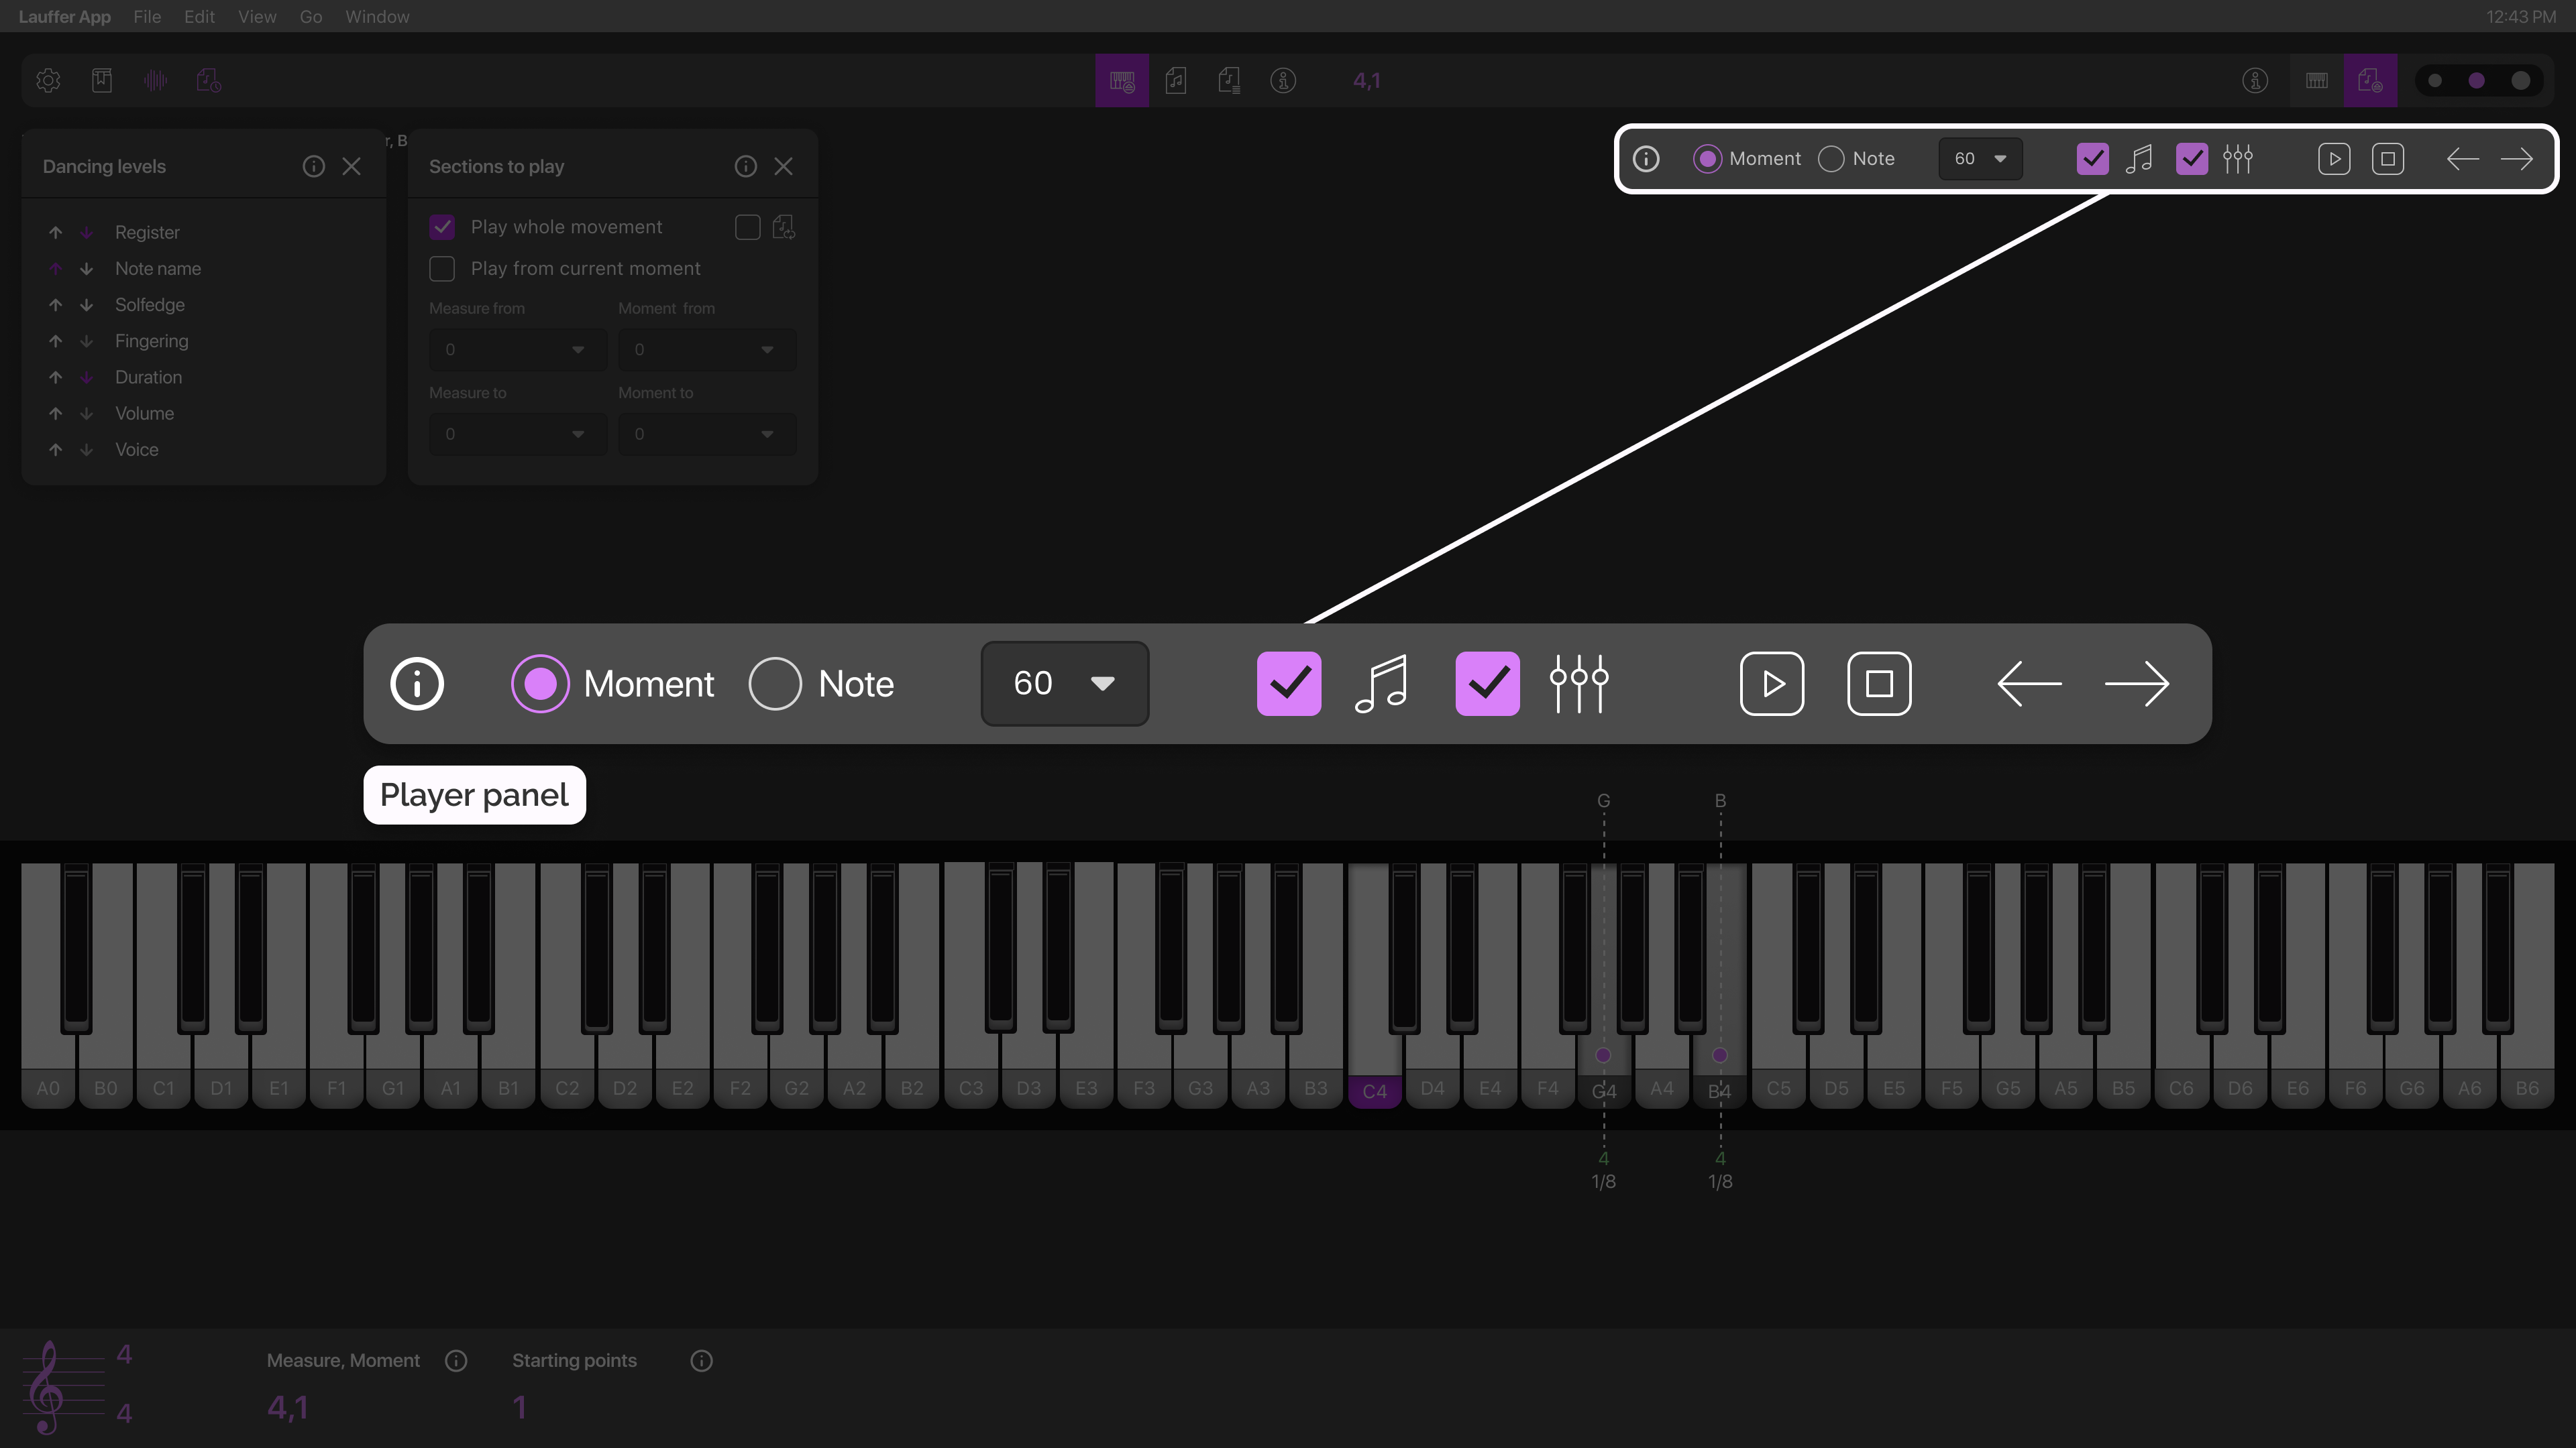Open the Lauffer App menu

click(x=64, y=17)
